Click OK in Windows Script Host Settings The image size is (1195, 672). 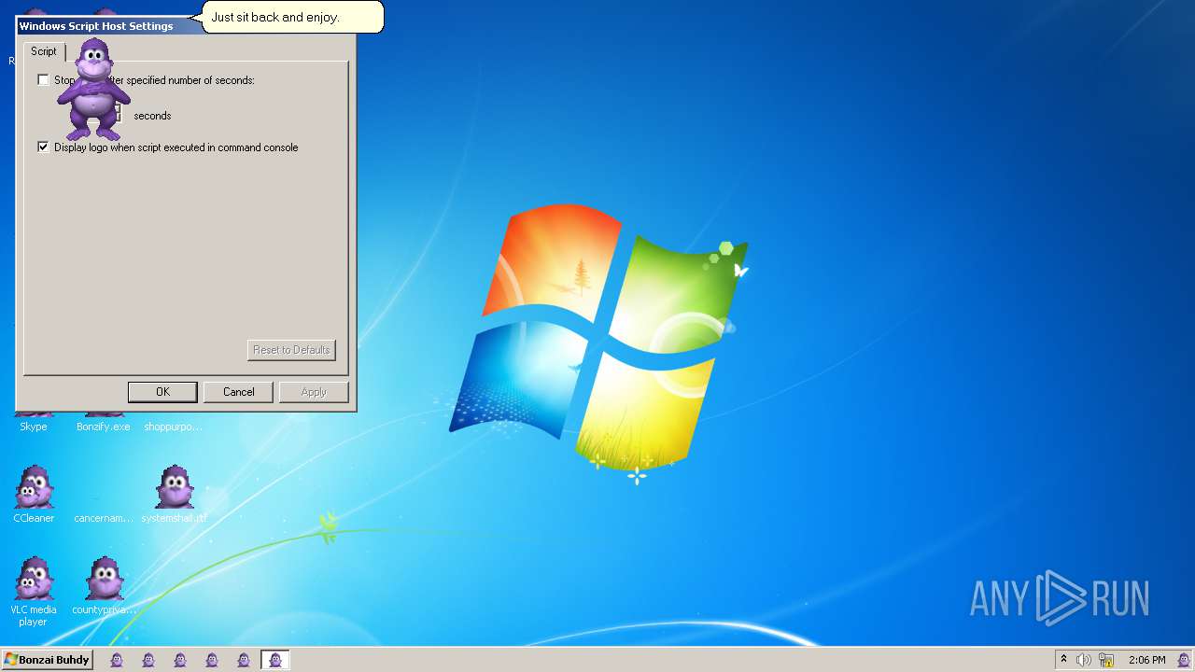point(162,392)
